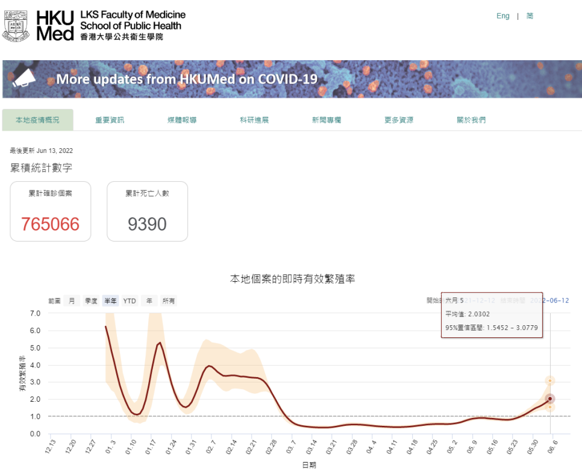Click the upper confidence bound point

(x=549, y=381)
